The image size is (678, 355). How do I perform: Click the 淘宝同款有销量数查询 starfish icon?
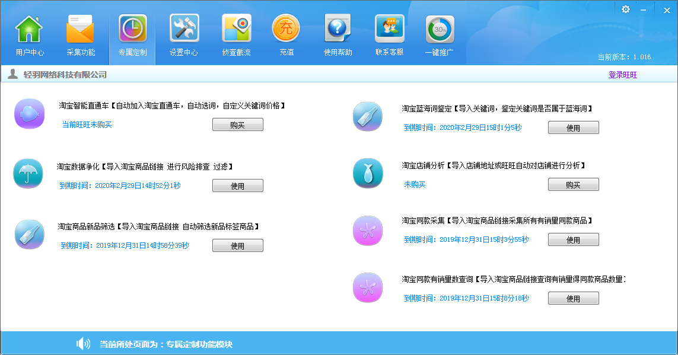click(368, 287)
